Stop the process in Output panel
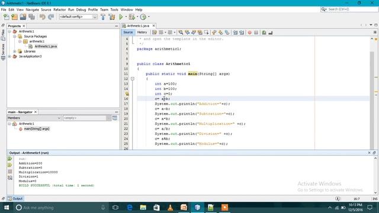Screen dimensions: 379x213 [x=9, y=172]
